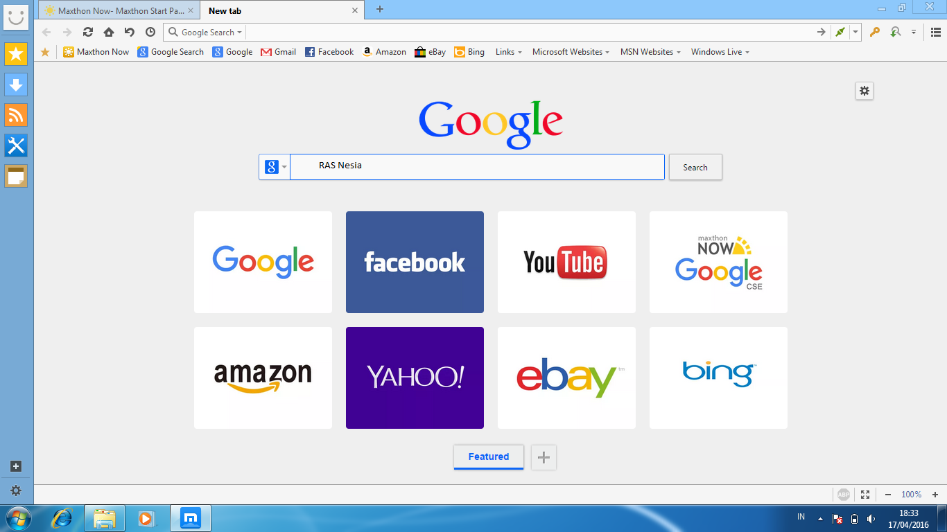
Task: Open the Downloads sidebar panel
Action: point(16,85)
